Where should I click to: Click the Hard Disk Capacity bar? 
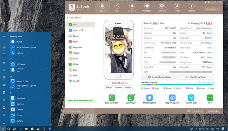[x=178, y=85]
